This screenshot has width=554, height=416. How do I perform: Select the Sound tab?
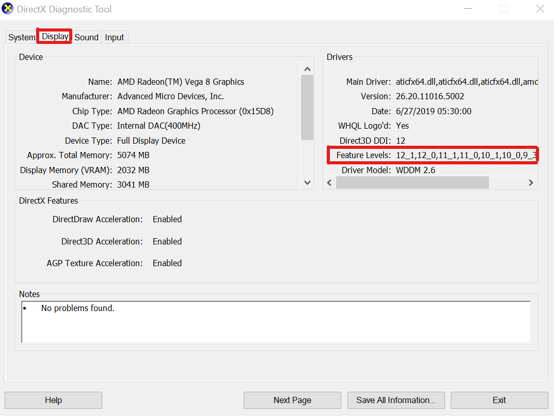click(x=86, y=37)
